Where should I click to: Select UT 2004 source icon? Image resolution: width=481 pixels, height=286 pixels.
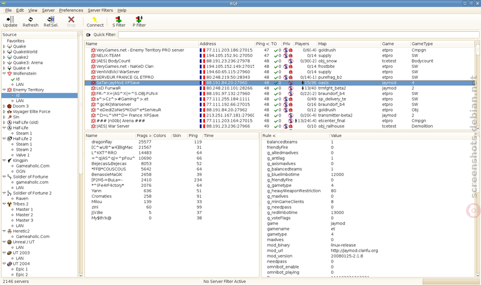coord(10,264)
